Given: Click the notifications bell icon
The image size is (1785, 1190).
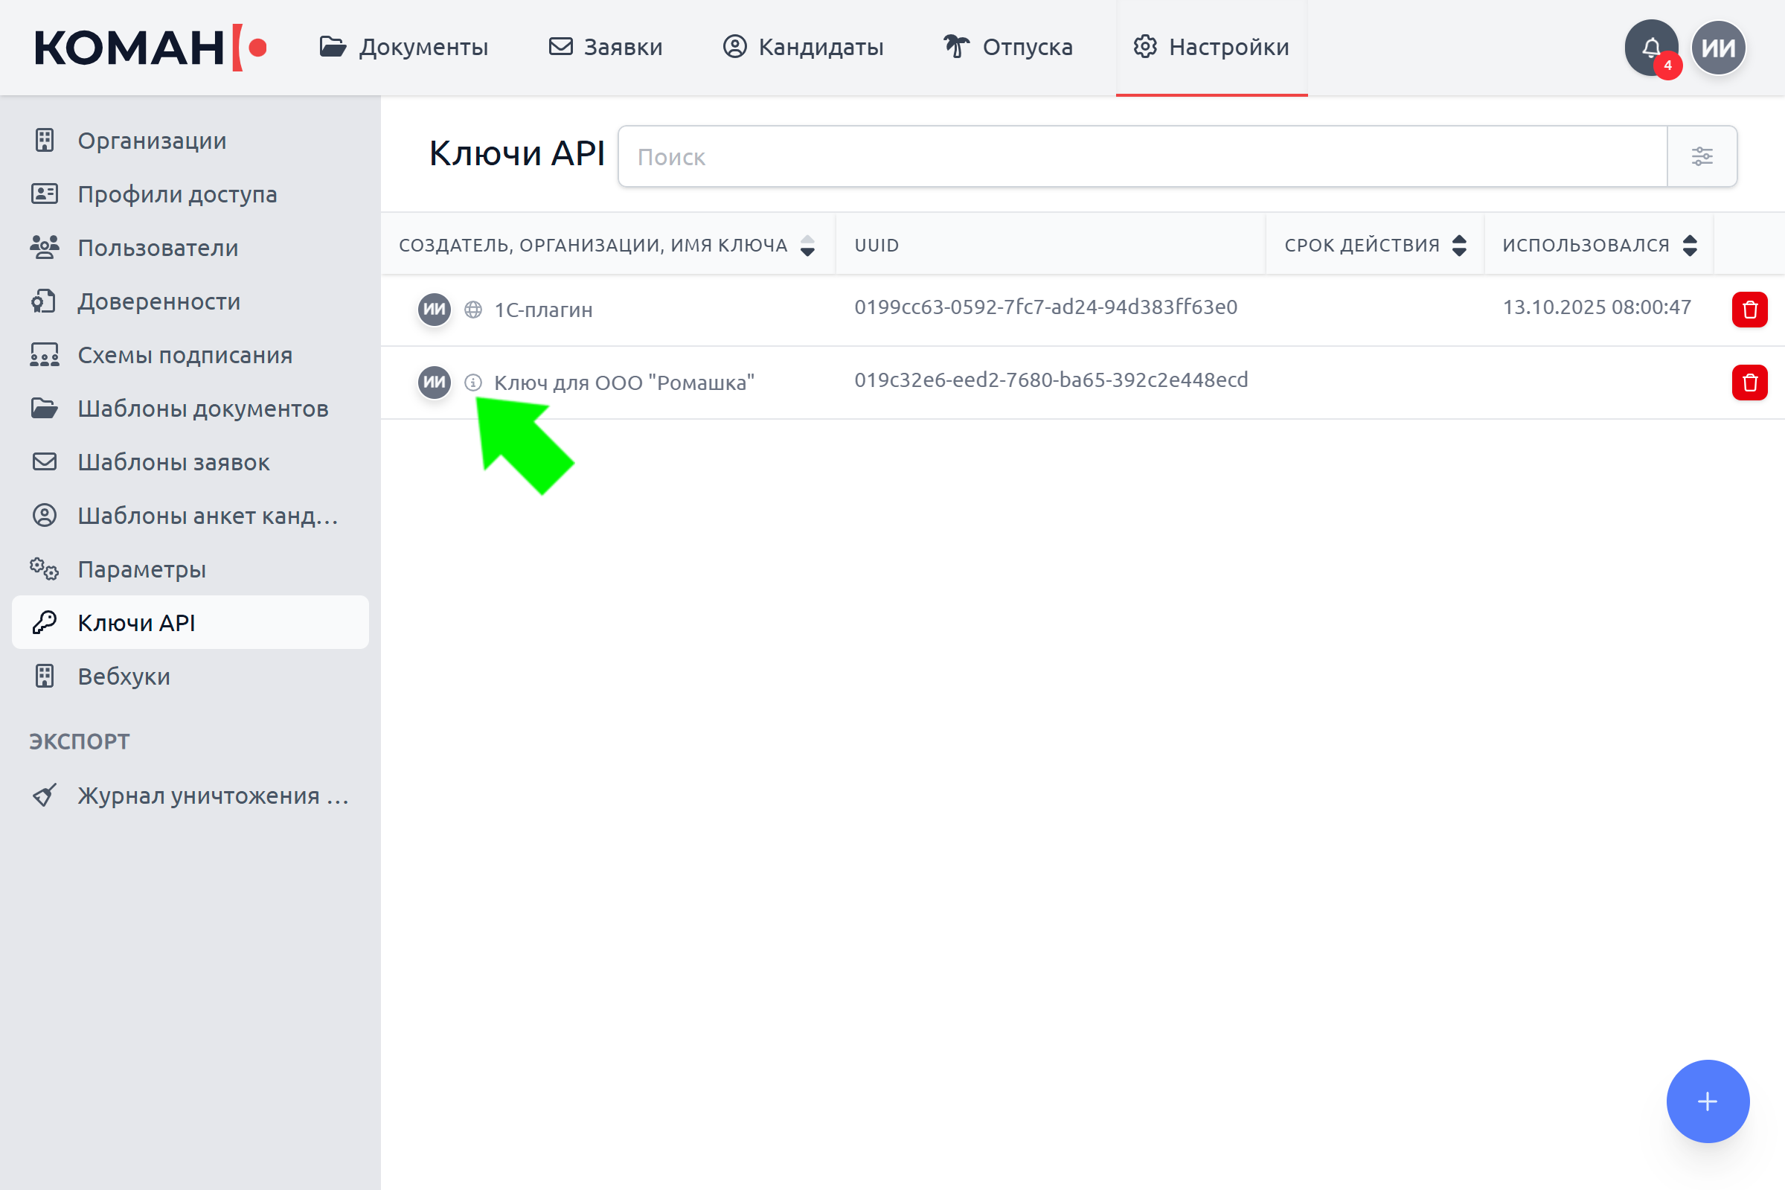Looking at the screenshot, I should 1650,48.
